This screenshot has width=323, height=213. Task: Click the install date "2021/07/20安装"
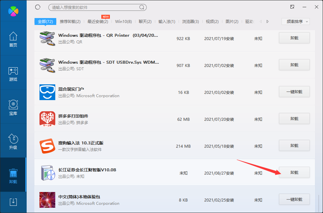(x=219, y=119)
